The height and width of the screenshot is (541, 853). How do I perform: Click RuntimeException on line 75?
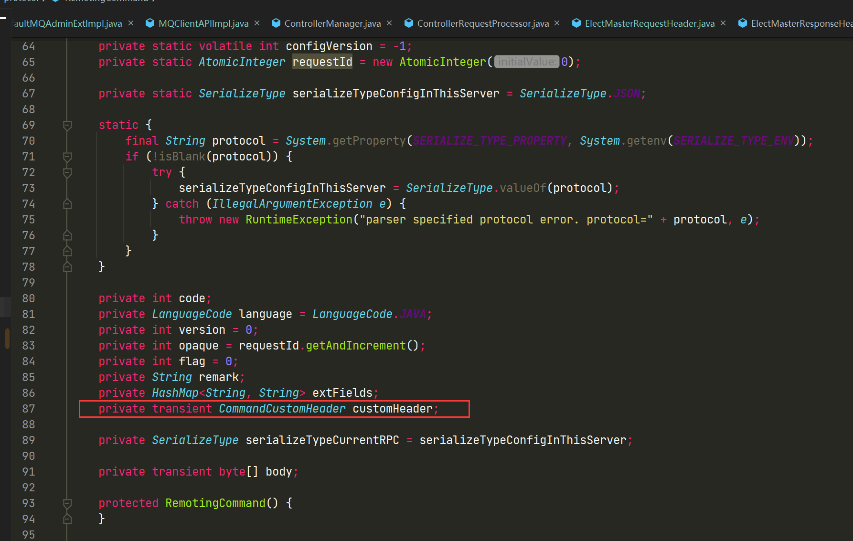(x=299, y=220)
